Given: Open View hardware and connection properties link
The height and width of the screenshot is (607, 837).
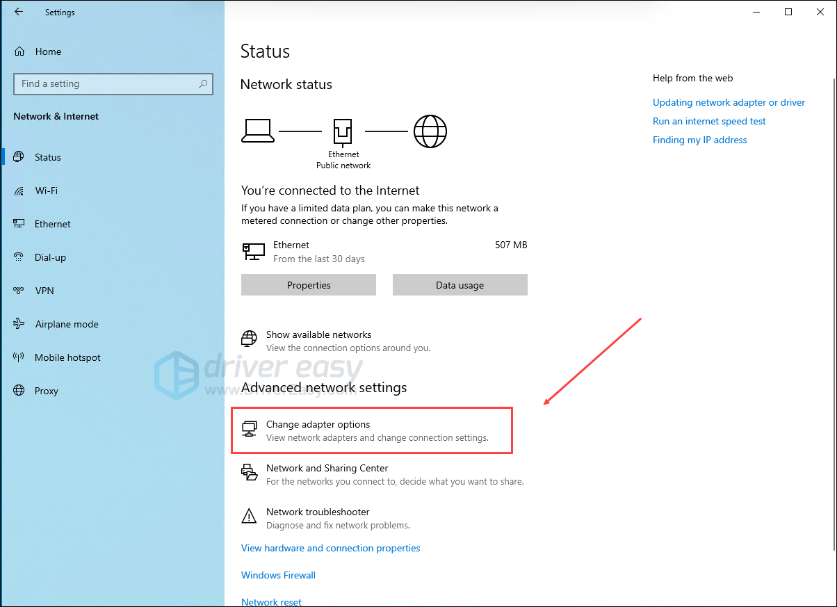Looking at the screenshot, I should tap(330, 548).
